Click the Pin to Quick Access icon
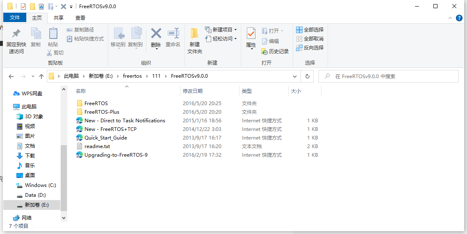Viewport: 467px width, 234px height. pos(16,34)
